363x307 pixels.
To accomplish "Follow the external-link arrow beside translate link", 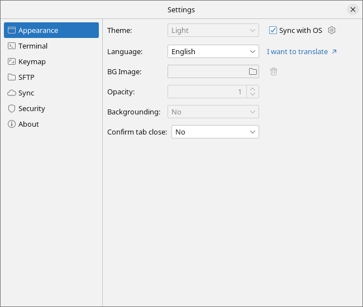I will 334,51.
